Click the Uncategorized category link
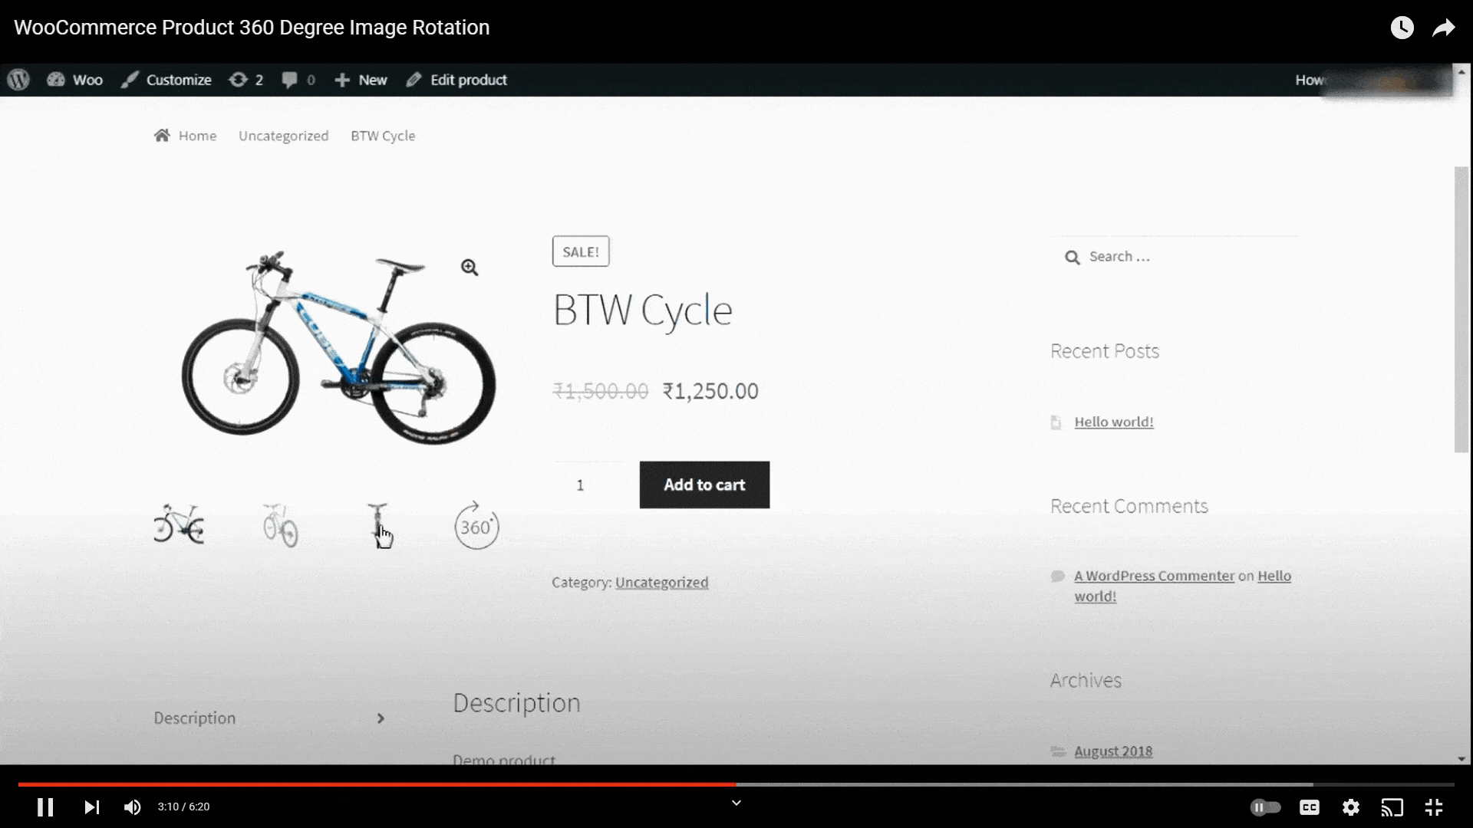The height and width of the screenshot is (828, 1473). (x=663, y=583)
